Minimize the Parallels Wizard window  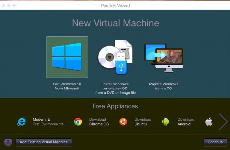coord(9,5)
